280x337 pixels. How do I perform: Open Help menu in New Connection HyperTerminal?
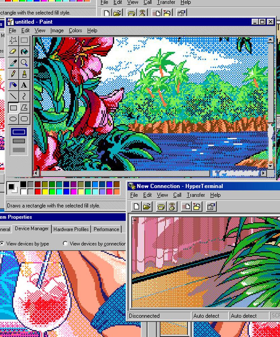coord(215,195)
